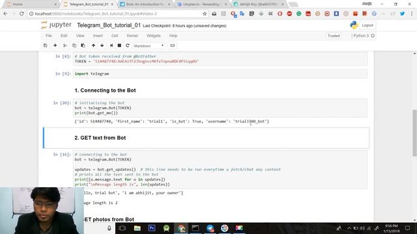Open the File menu
The height and width of the screenshot is (234, 417).
49,36
